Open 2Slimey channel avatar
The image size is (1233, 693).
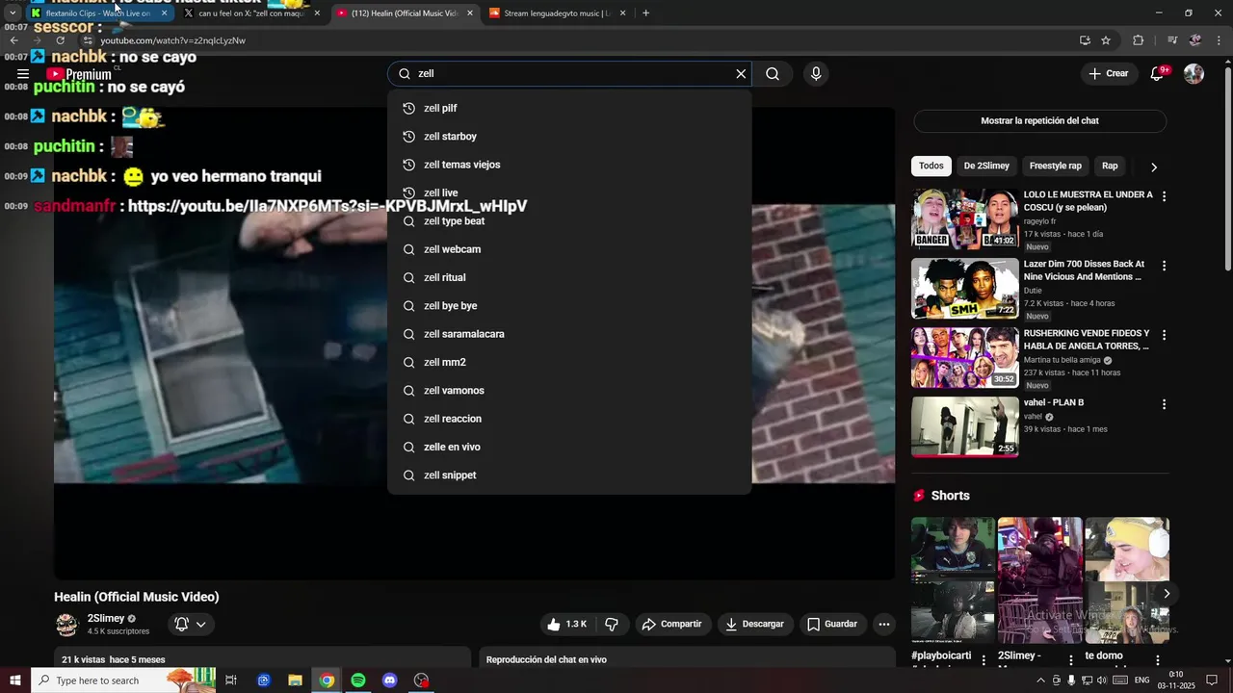pos(66,625)
